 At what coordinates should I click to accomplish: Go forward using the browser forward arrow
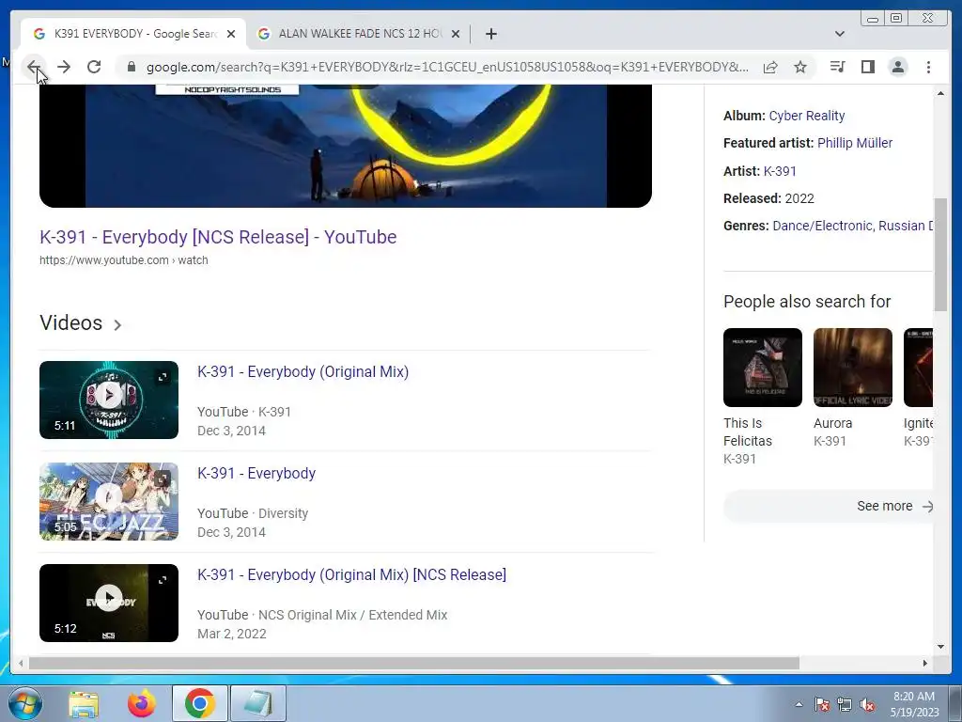(64, 67)
